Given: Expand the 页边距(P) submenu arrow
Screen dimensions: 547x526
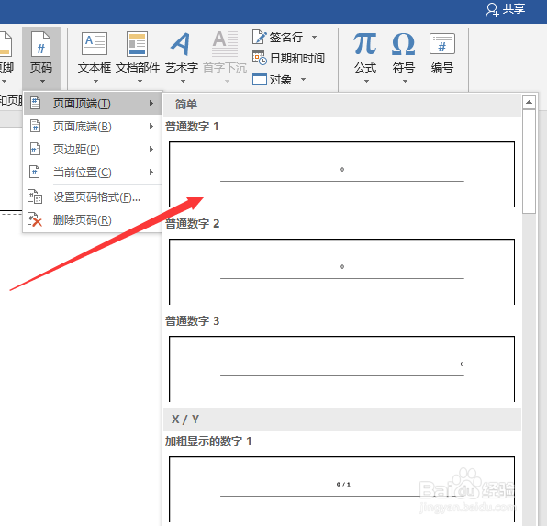Looking at the screenshot, I should coord(151,149).
